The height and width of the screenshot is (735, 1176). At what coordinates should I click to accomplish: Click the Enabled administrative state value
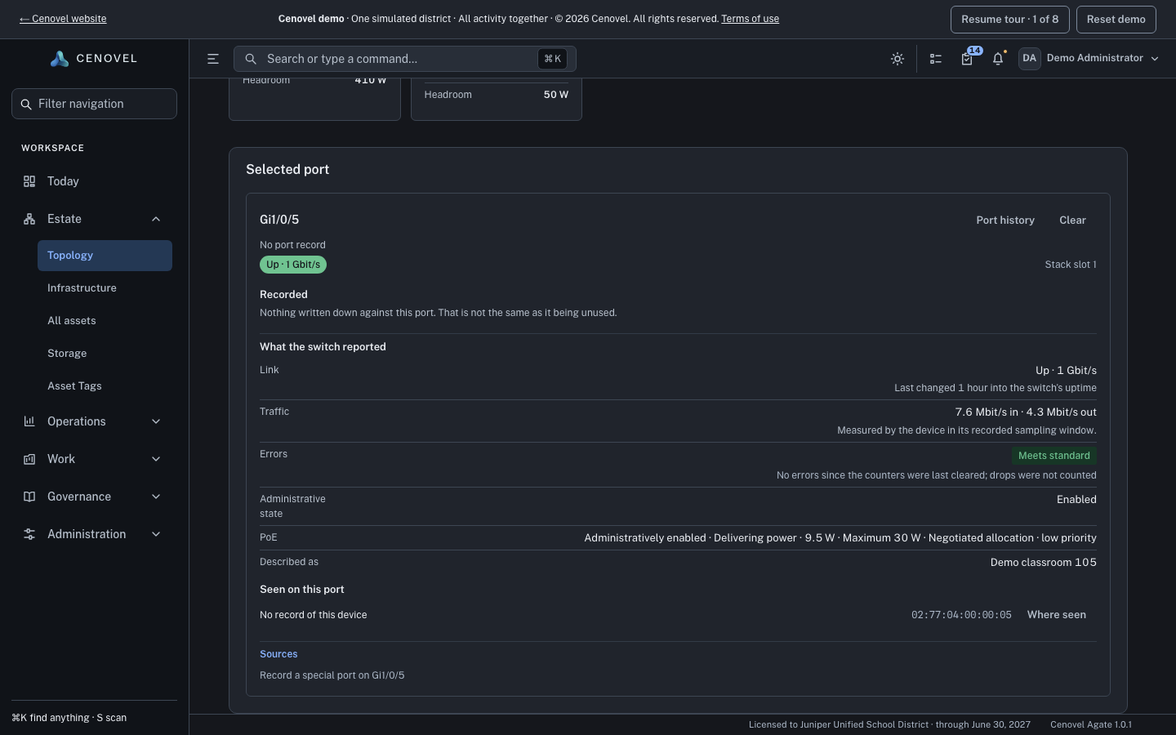click(x=1076, y=499)
